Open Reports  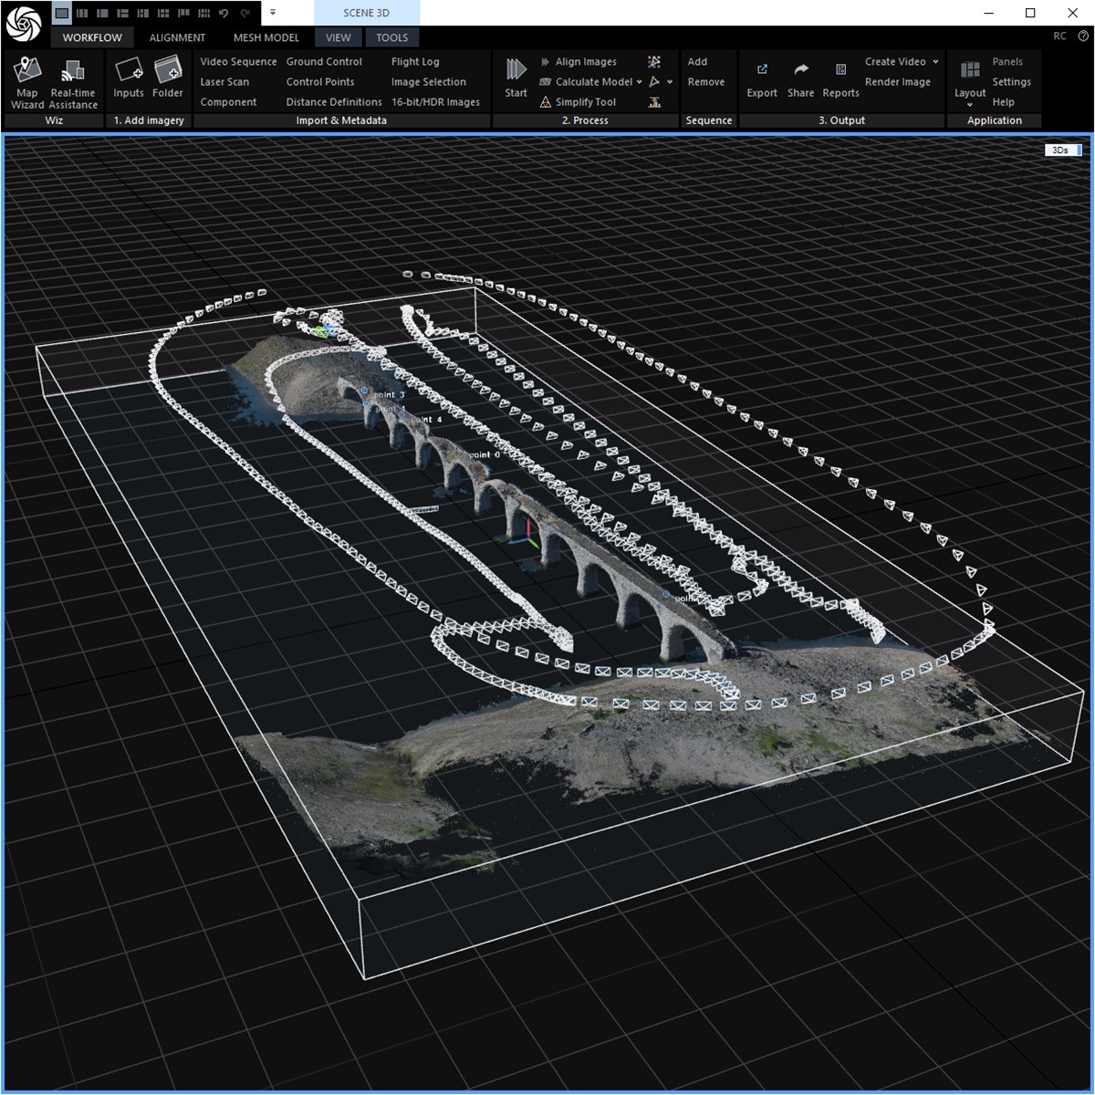[x=840, y=78]
